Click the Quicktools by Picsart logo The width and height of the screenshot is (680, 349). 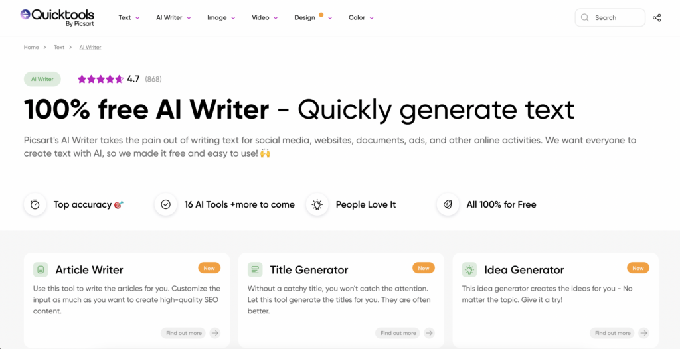[x=57, y=17]
